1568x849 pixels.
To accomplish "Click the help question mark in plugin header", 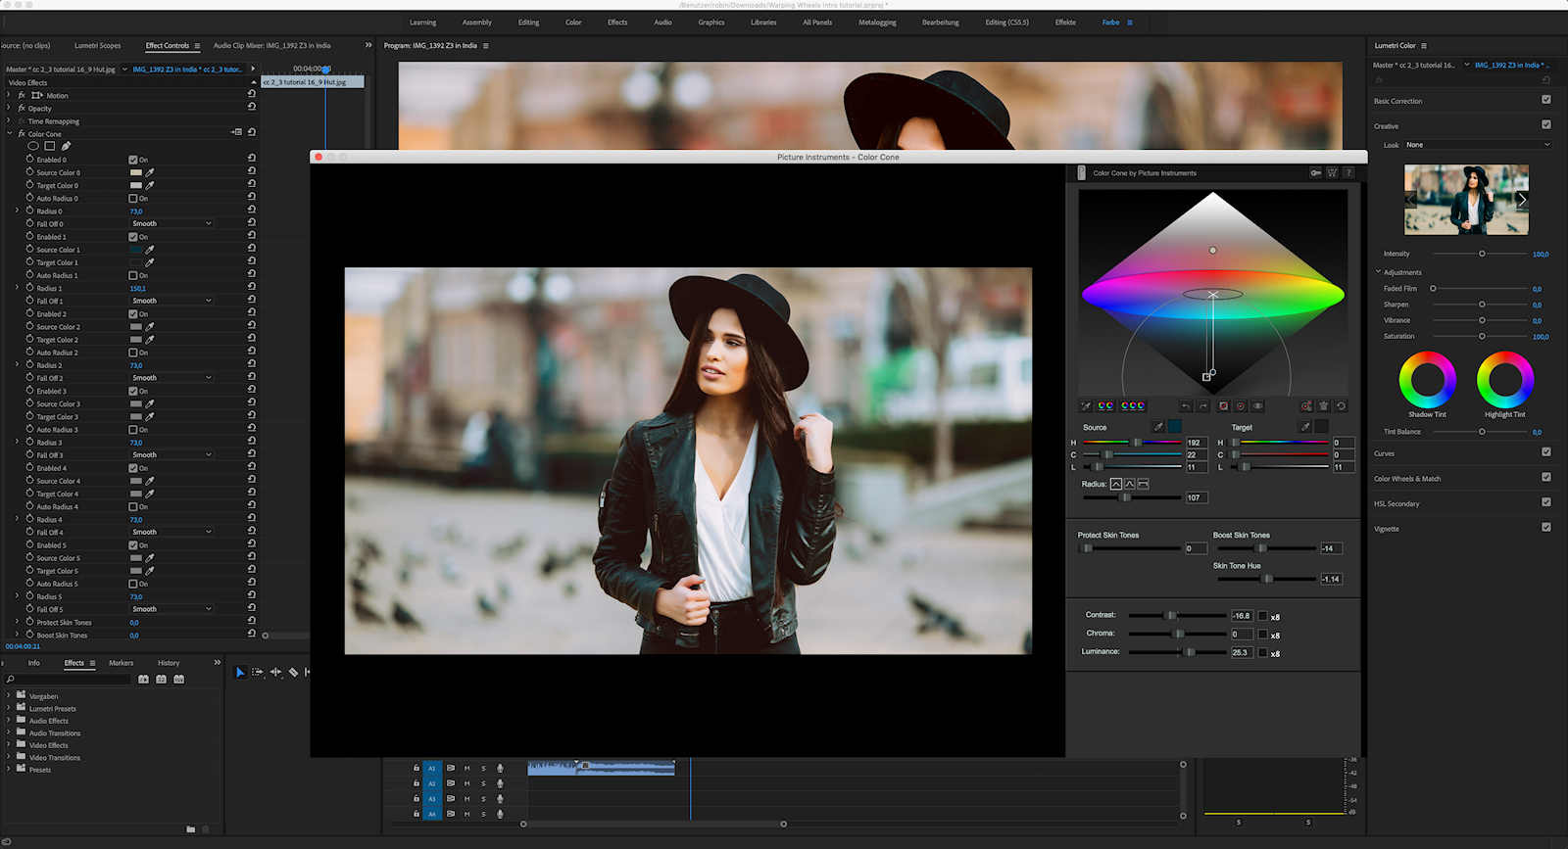I will point(1348,173).
